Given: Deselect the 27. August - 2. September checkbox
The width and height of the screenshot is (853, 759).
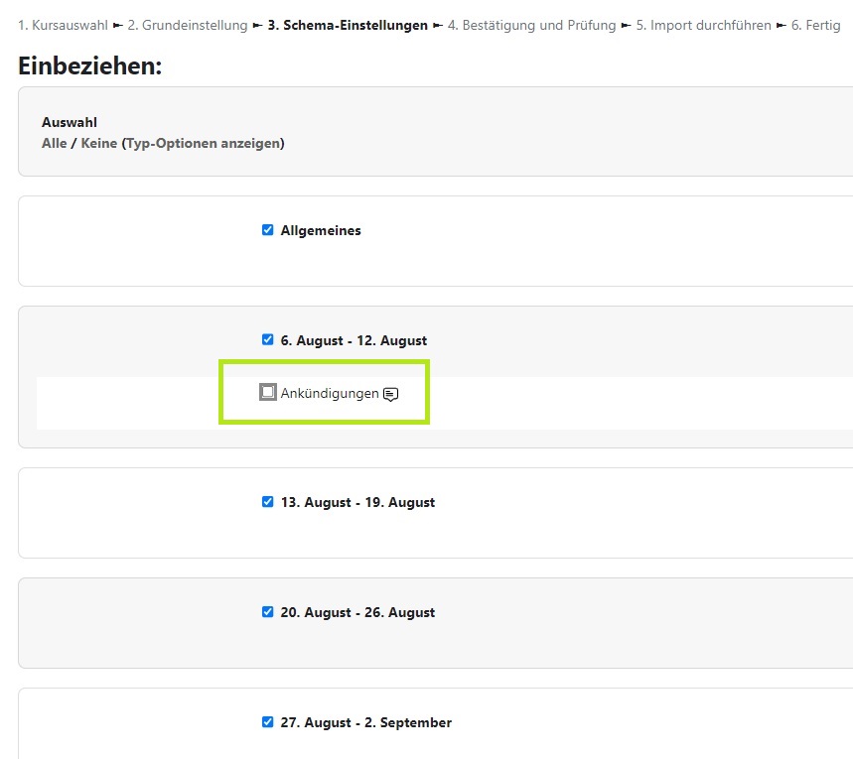Looking at the screenshot, I should coord(267,722).
